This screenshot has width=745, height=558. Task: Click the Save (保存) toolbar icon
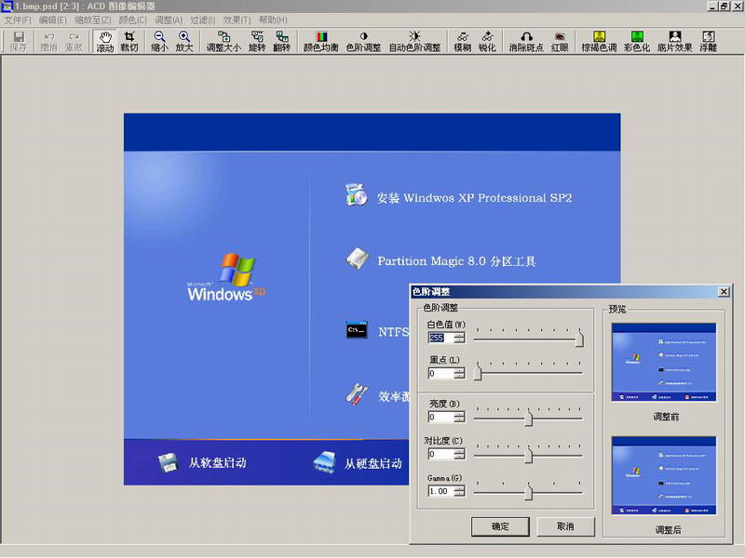tap(19, 41)
